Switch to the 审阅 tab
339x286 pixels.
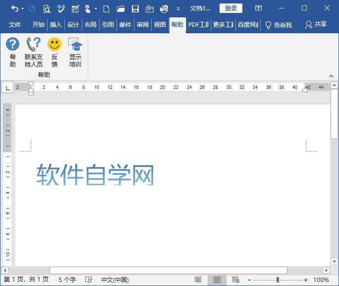(142, 25)
